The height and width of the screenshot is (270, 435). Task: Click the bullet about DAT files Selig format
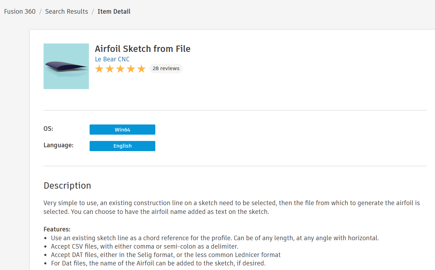coord(165,255)
